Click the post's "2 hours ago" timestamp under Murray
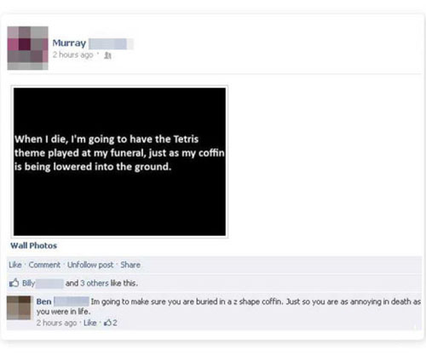Screen dimensions: 426x362 [72, 55]
